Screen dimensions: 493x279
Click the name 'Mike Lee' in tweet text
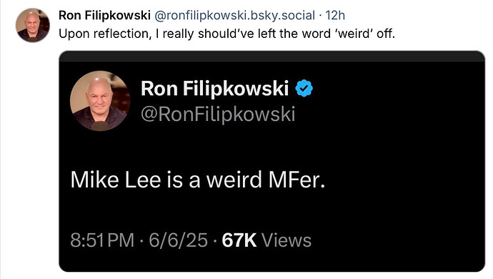point(116,180)
